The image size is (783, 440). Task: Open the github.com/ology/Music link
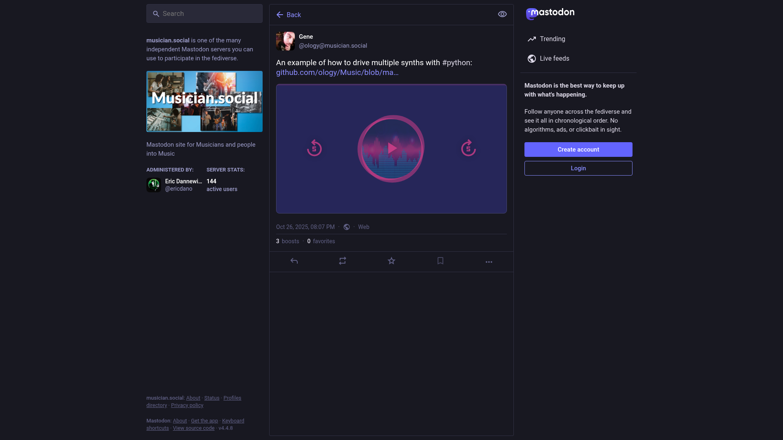pos(337,73)
